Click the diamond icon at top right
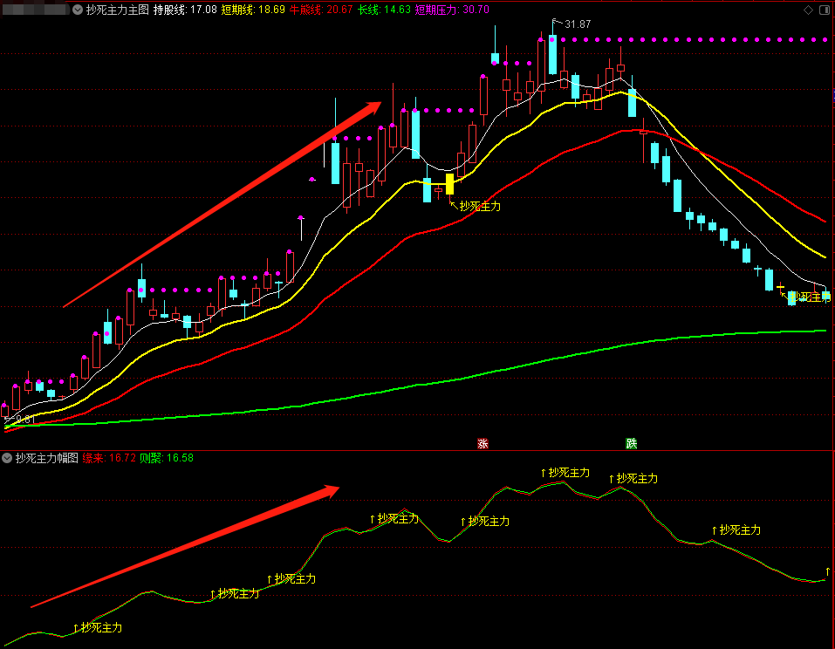 (x=808, y=10)
